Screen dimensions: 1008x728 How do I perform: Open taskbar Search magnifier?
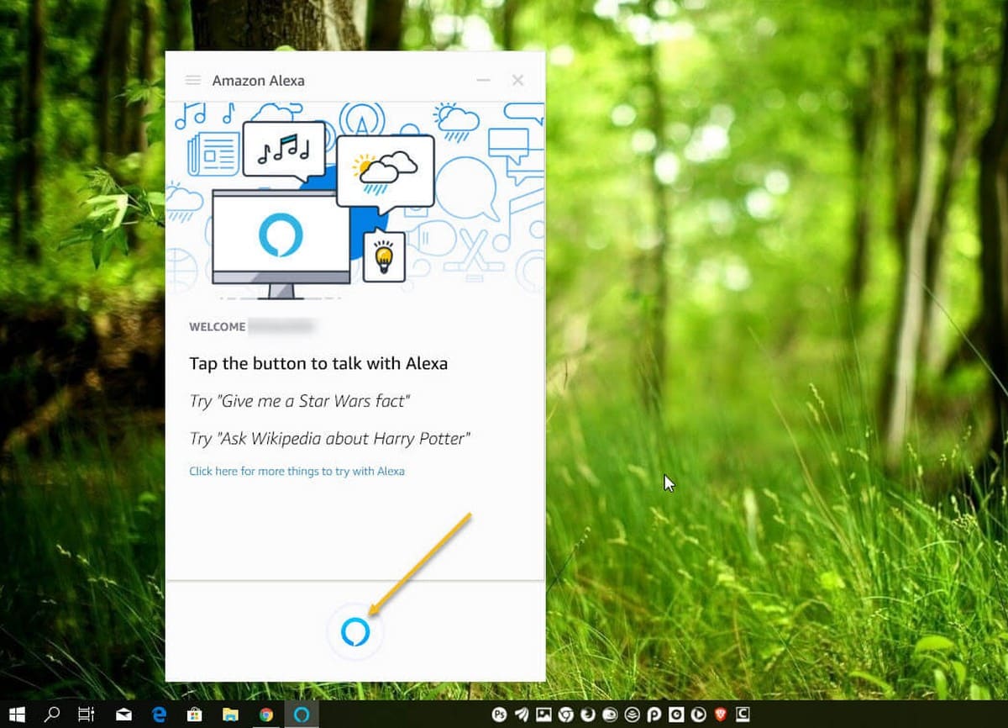(x=52, y=715)
